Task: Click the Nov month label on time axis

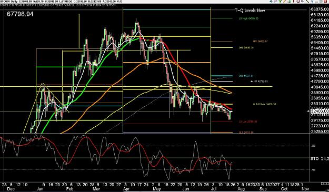Action: coord(305,189)
